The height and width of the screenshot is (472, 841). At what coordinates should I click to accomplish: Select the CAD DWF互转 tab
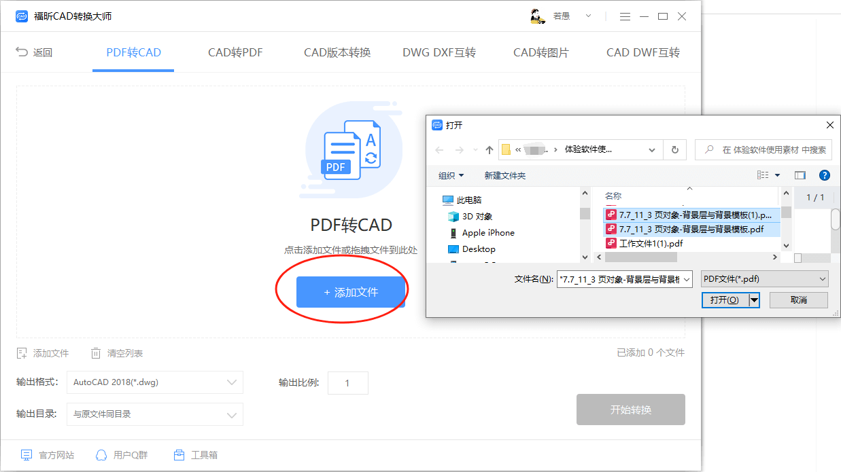[x=643, y=52]
